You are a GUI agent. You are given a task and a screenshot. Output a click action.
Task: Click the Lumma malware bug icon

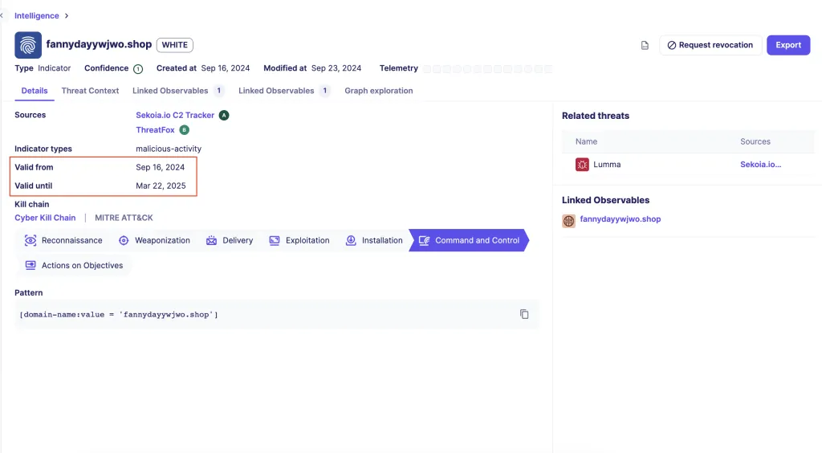tap(582, 165)
